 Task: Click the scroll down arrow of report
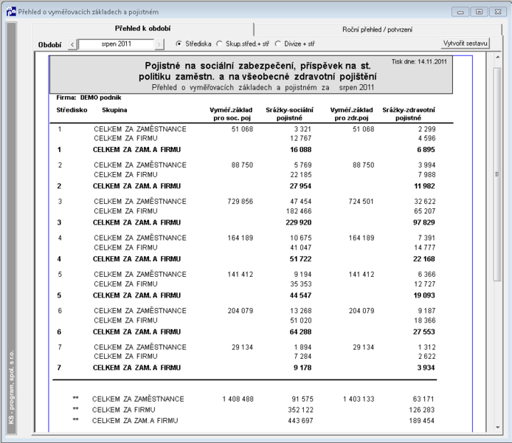[x=498, y=427]
